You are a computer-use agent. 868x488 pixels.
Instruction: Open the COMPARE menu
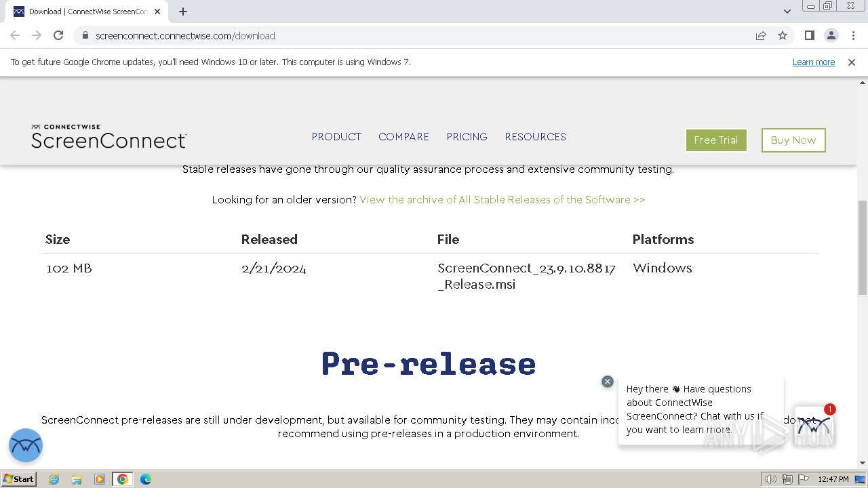point(403,136)
